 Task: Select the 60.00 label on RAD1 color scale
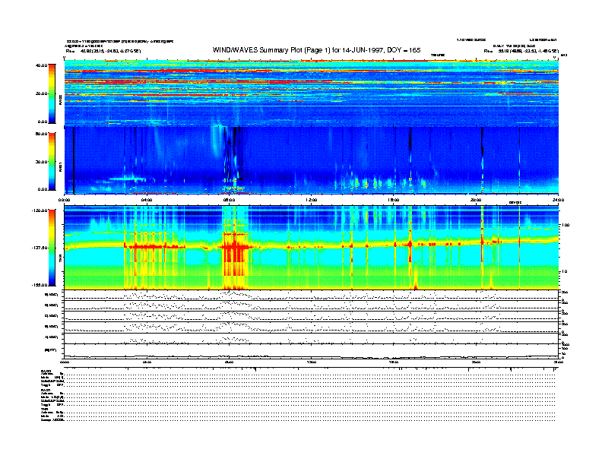tap(41, 134)
